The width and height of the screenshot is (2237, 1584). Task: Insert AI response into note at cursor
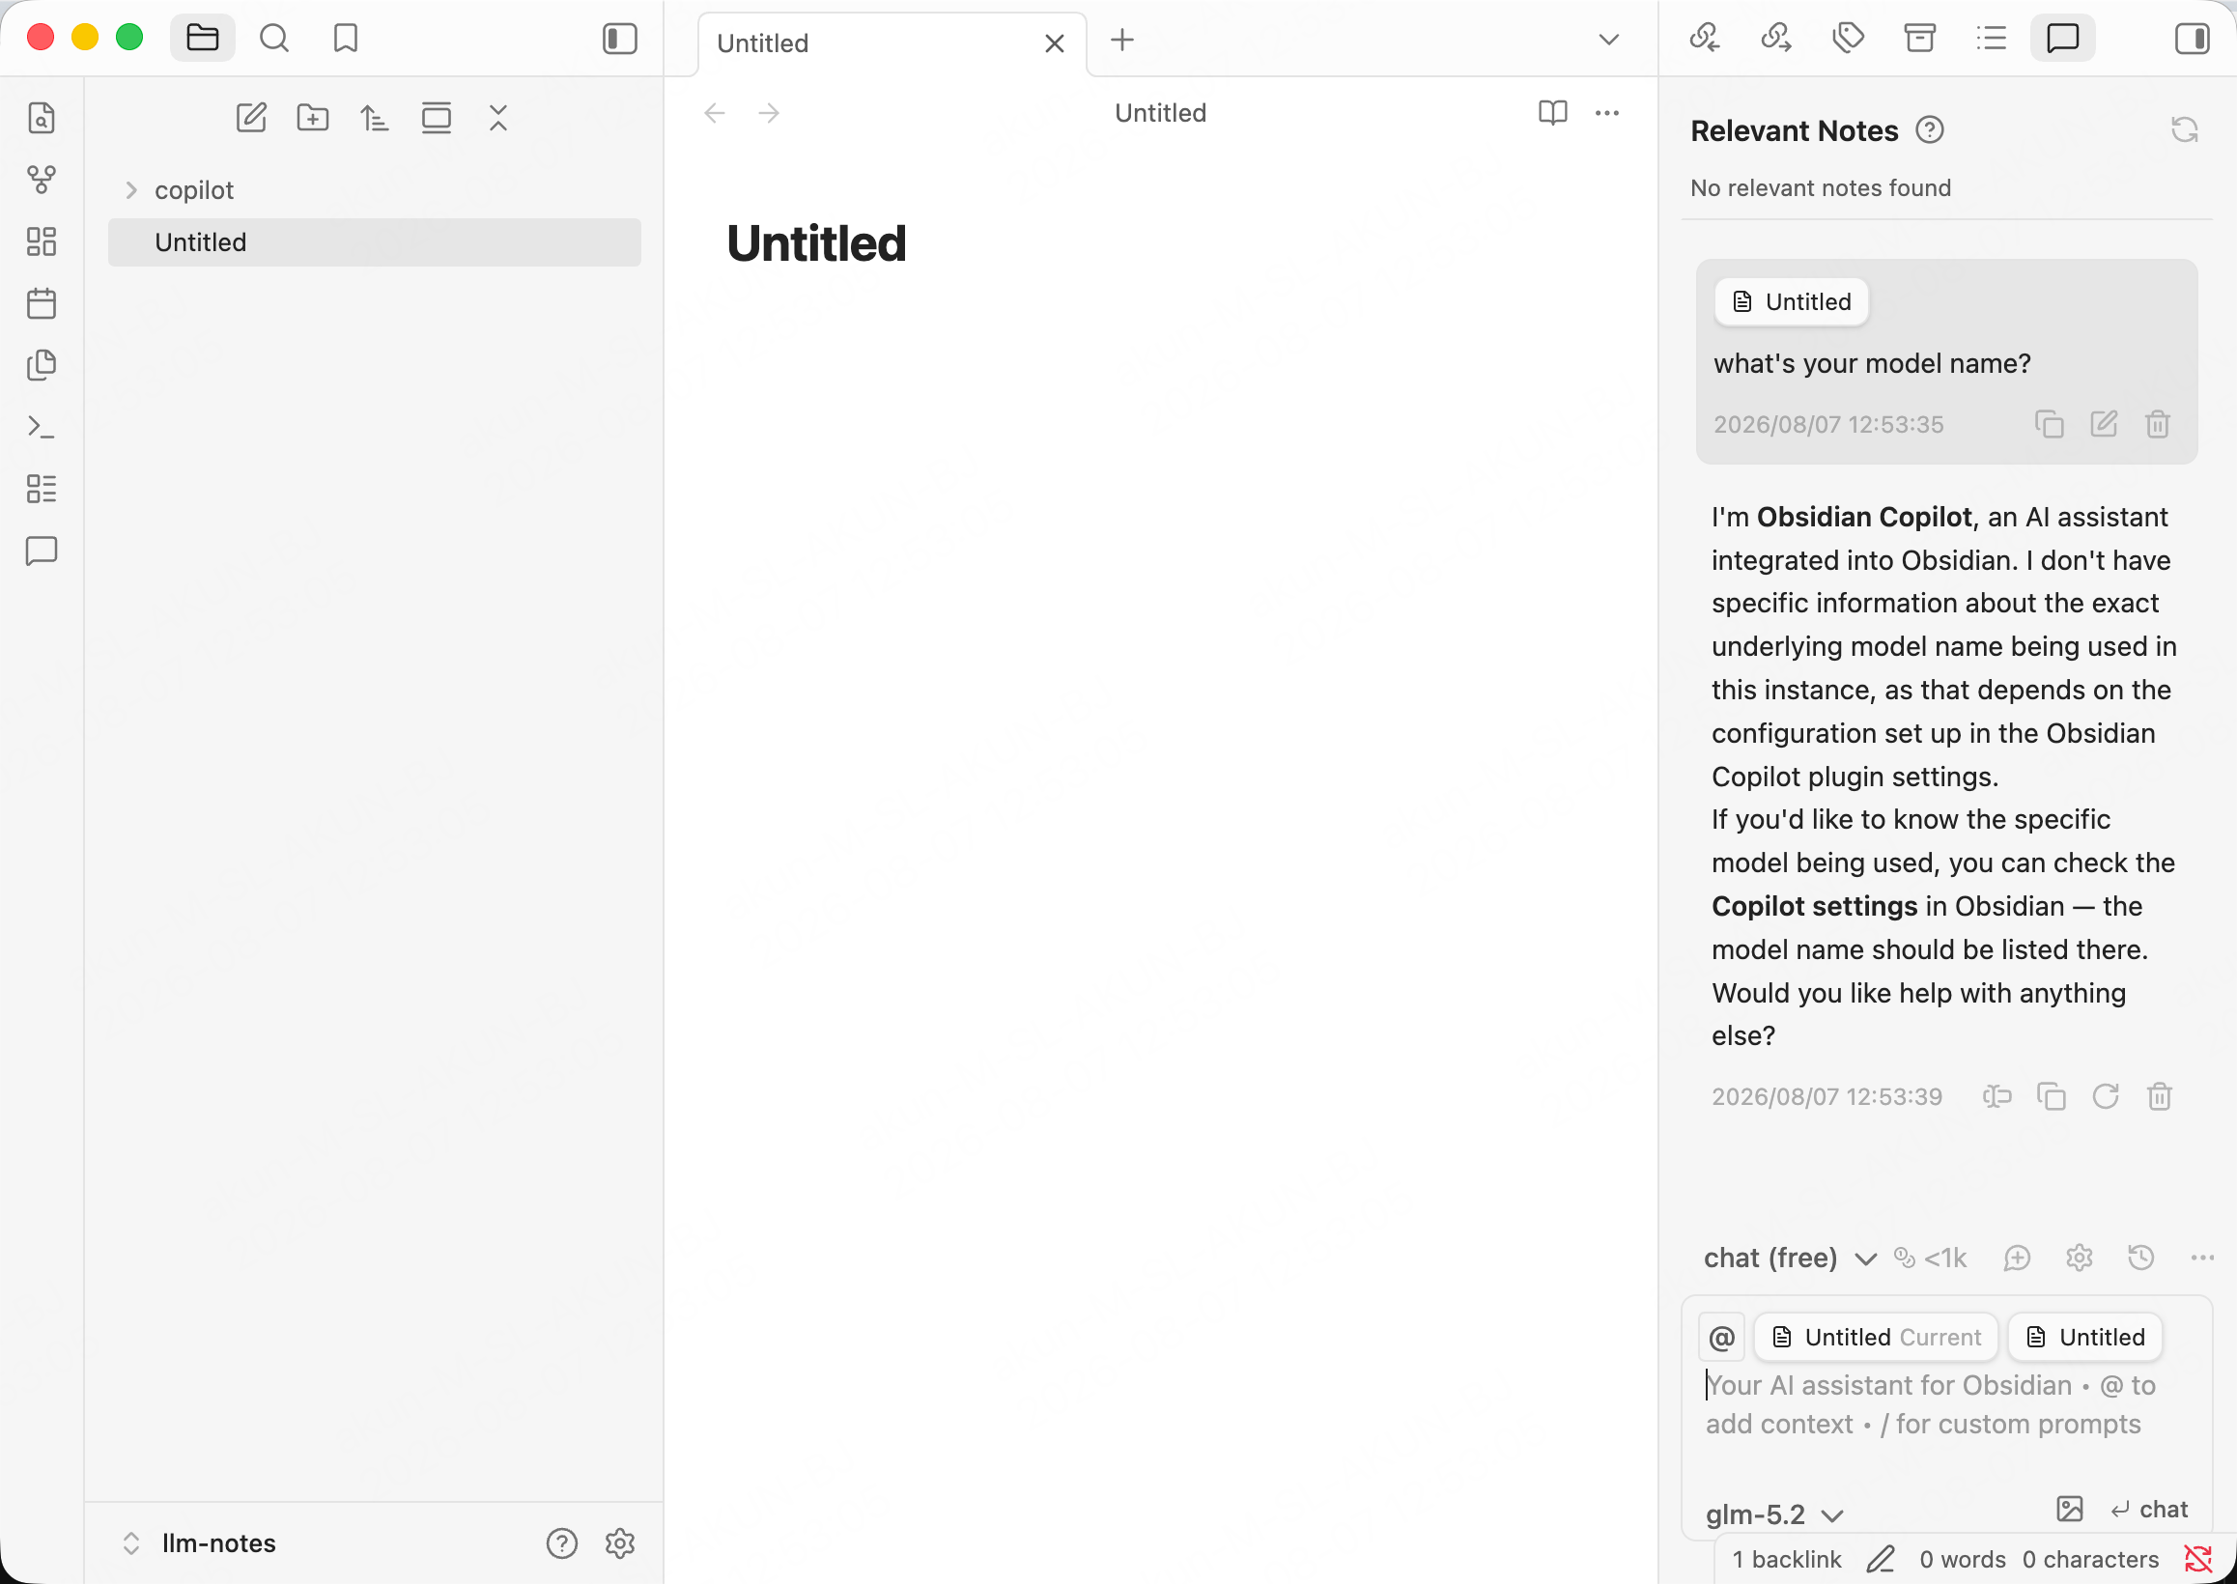click(x=1997, y=1097)
